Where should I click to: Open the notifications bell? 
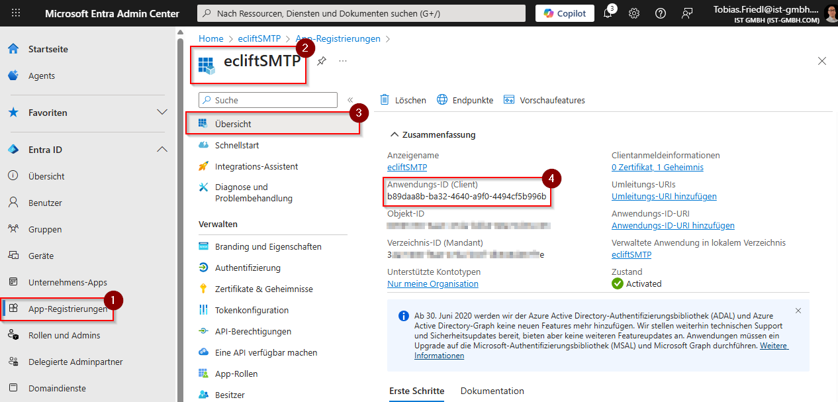point(608,13)
